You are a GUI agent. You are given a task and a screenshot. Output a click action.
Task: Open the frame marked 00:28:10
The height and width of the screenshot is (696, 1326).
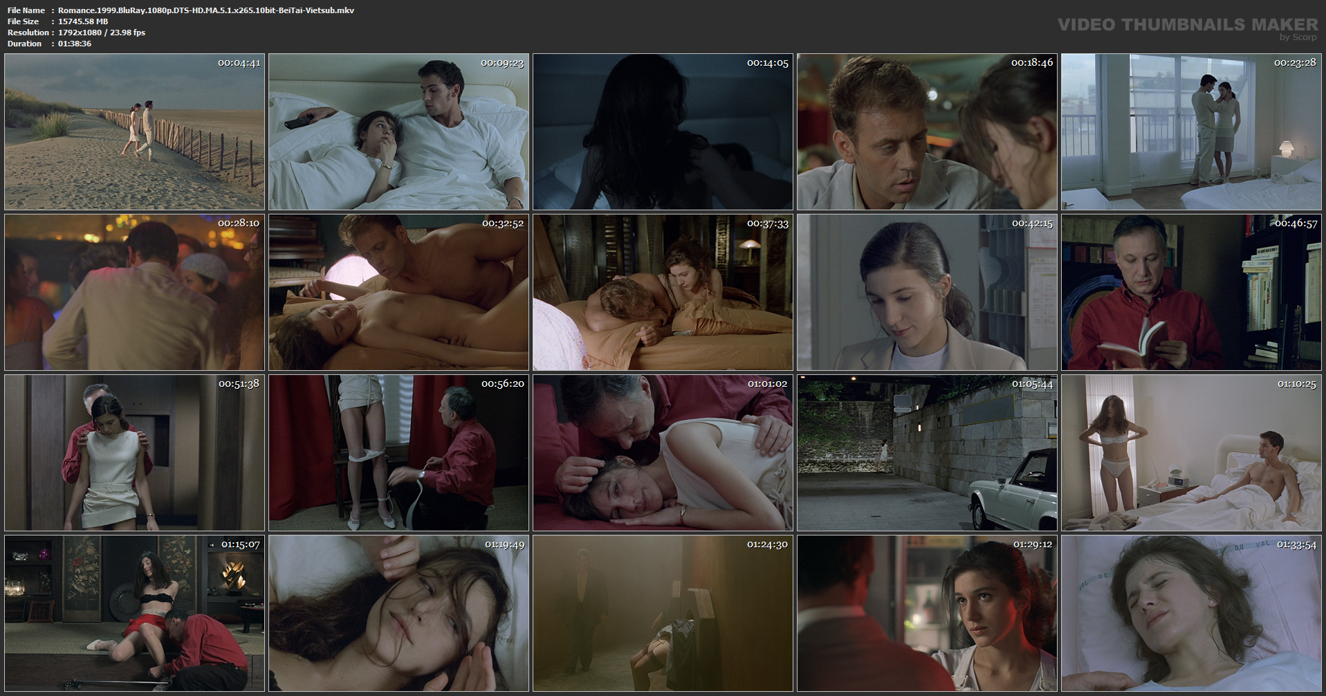tap(134, 292)
